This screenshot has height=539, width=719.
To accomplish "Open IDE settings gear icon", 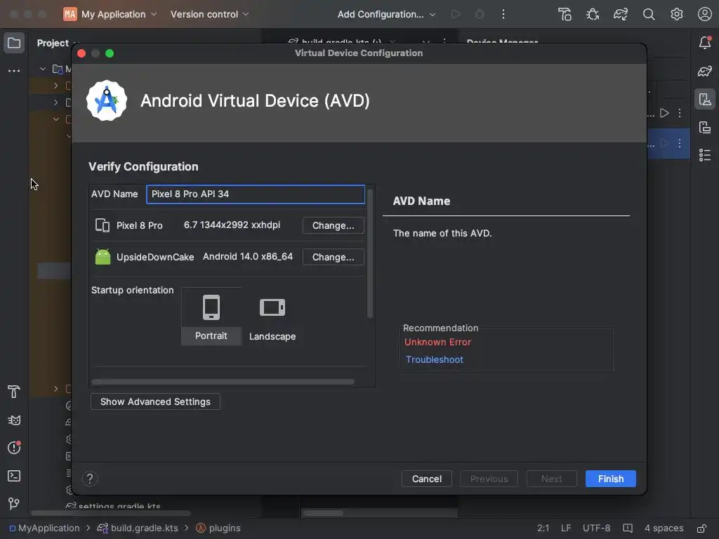I will click(676, 14).
